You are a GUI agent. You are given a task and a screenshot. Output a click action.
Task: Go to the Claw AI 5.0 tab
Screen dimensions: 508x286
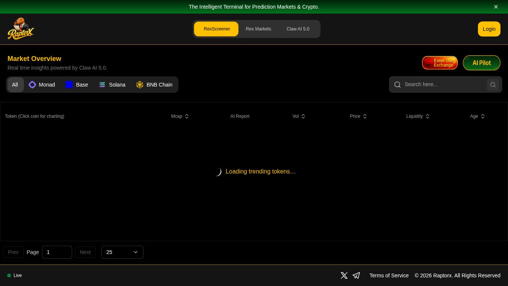tap(298, 29)
